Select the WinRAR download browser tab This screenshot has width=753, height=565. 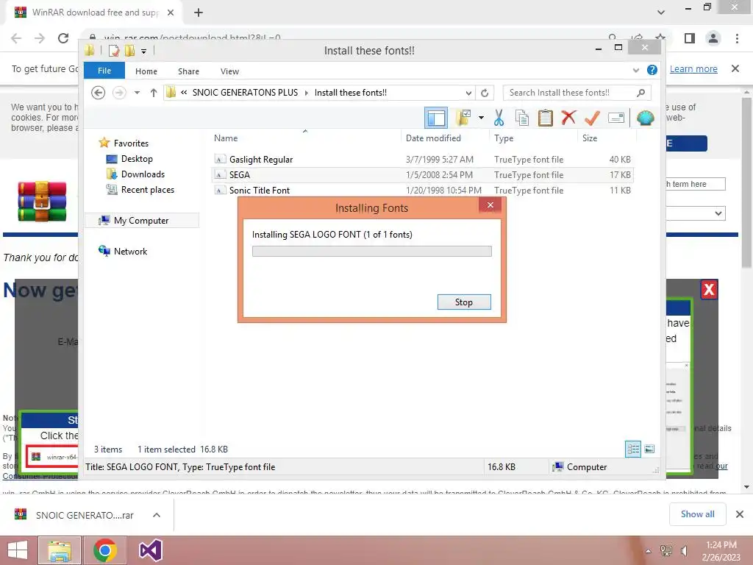coord(93,13)
